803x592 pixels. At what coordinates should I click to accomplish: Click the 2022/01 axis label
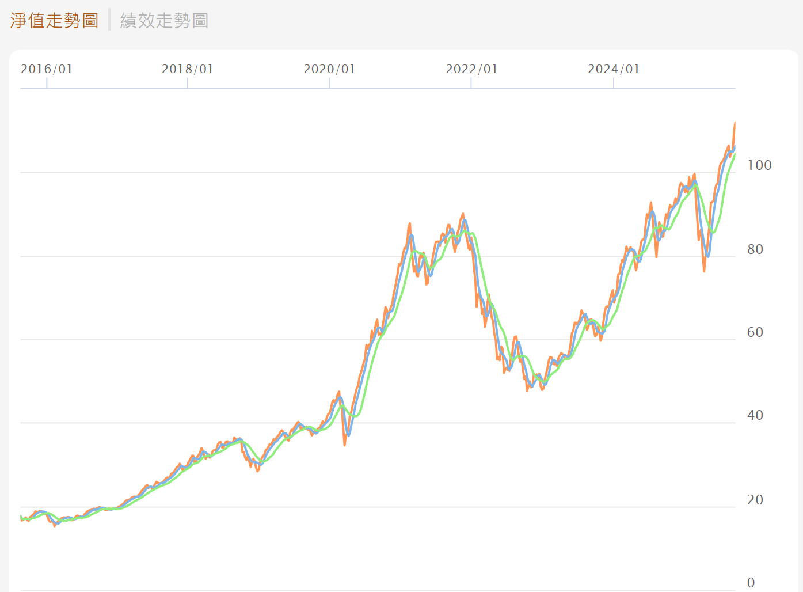[x=471, y=69]
